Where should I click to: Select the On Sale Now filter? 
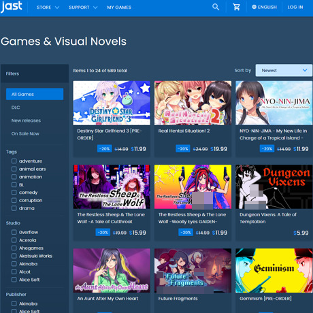tap(25, 133)
